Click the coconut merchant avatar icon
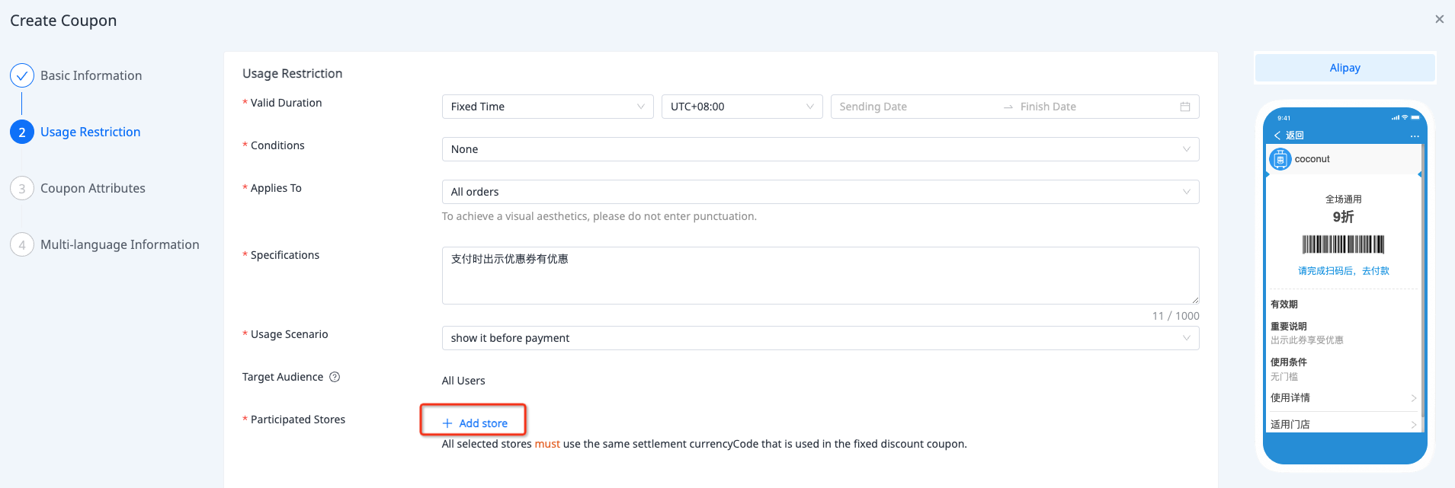1455x488 pixels. pos(1280,159)
